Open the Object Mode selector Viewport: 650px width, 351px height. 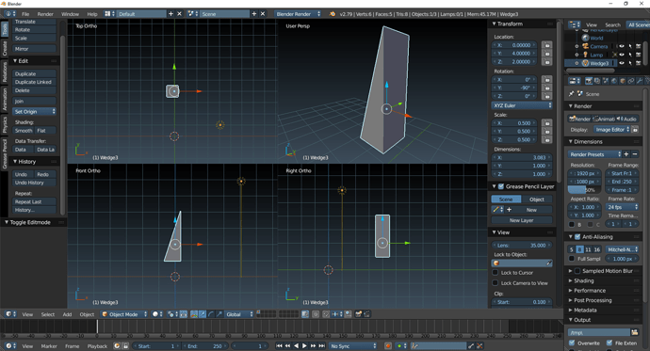pos(124,314)
